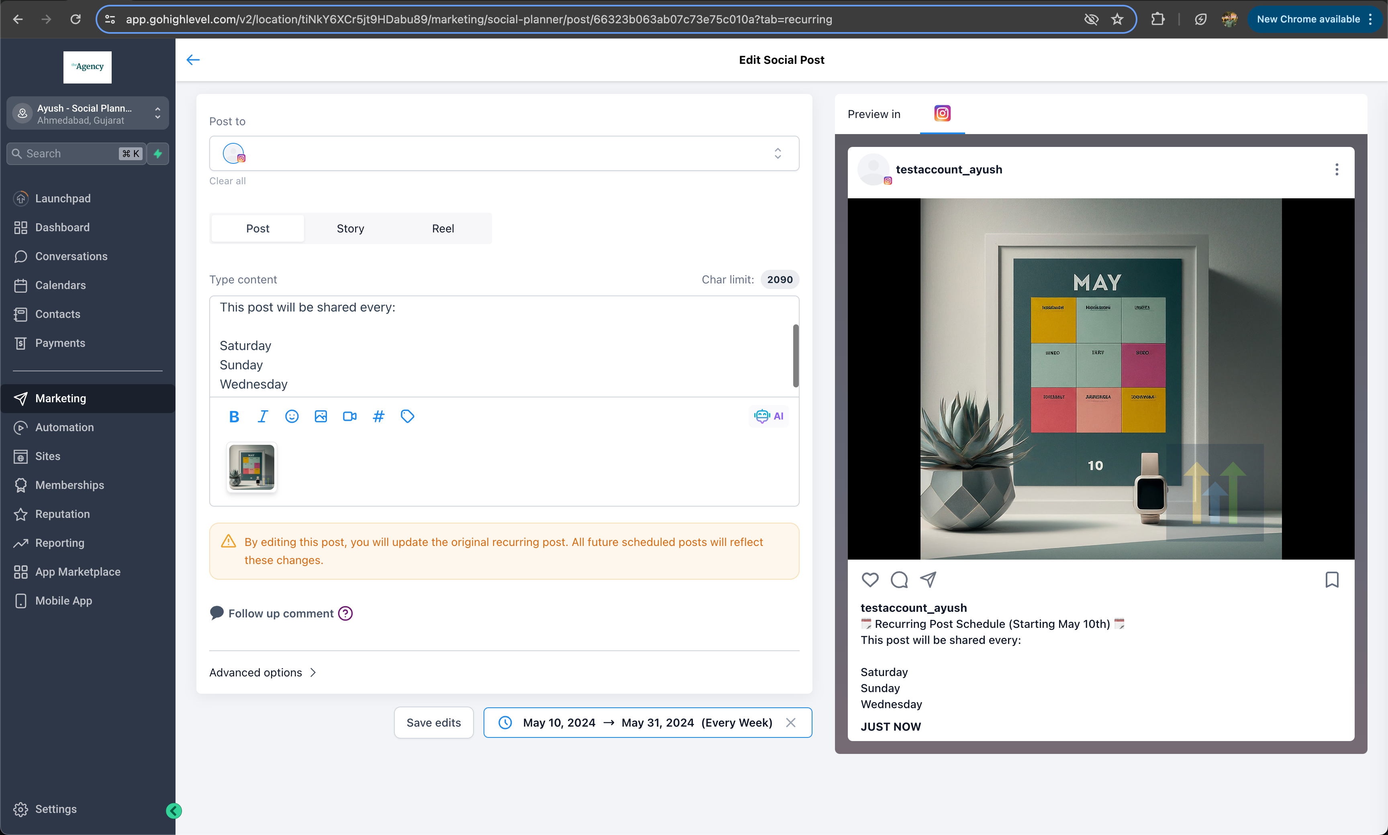Click the bookmark icon in preview
Viewport: 1388px width, 835px height.
(x=1332, y=580)
